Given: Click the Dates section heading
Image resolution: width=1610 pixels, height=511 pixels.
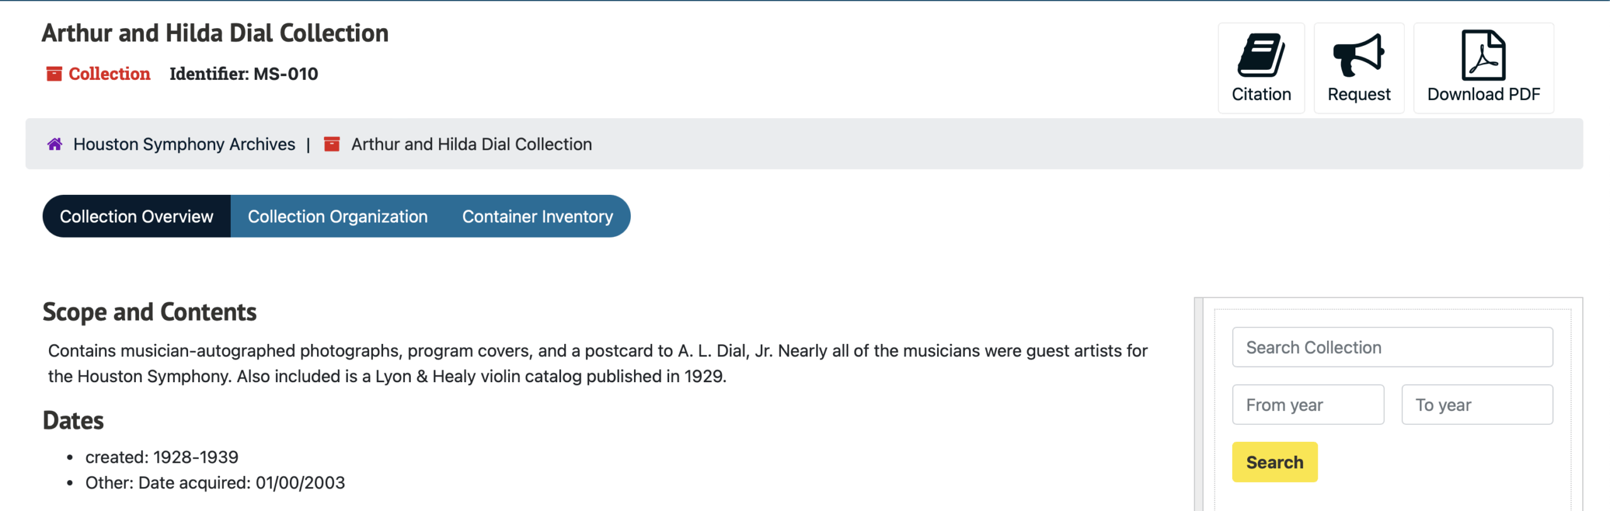Looking at the screenshot, I should point(73,420).
